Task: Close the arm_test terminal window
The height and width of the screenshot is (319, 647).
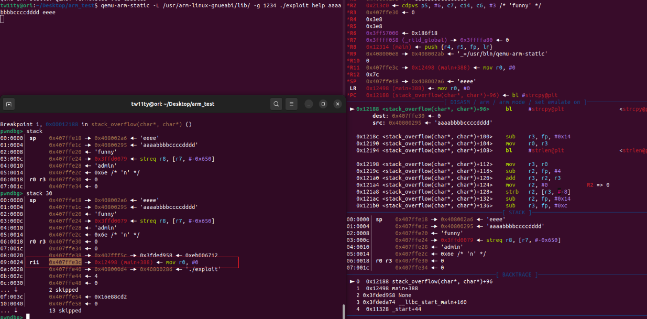Action: click(336, 104)
